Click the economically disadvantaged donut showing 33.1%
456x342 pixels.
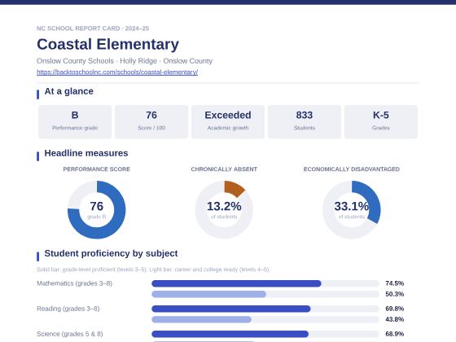351,210
